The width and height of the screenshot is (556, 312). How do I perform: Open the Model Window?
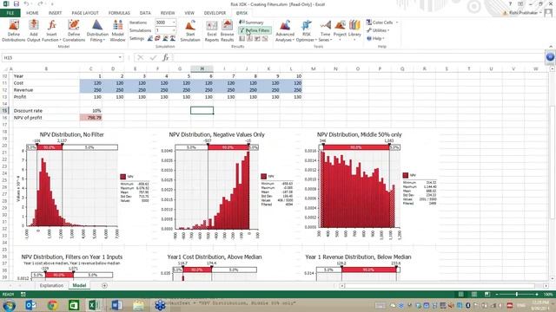click(117, 31)
